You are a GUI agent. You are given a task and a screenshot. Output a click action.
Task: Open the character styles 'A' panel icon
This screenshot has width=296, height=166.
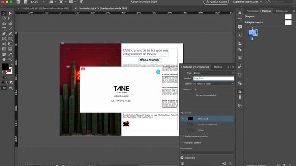click(240, 35)
